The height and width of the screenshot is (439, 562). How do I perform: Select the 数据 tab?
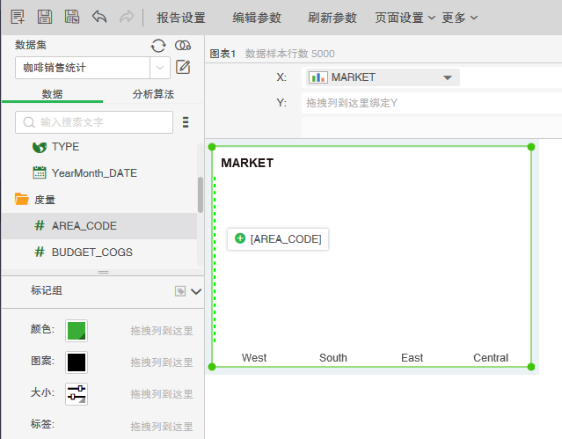pos(52,94)
